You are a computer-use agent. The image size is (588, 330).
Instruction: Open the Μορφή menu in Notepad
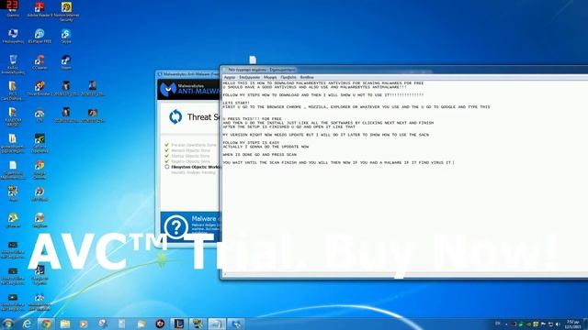[270, 77]
